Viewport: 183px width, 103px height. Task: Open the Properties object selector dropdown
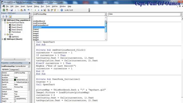[x=29, y=66]
